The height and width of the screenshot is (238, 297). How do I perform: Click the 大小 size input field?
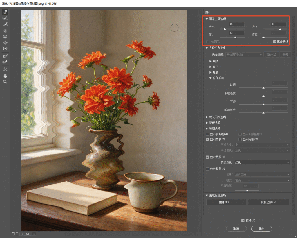(x=236, y=24)
